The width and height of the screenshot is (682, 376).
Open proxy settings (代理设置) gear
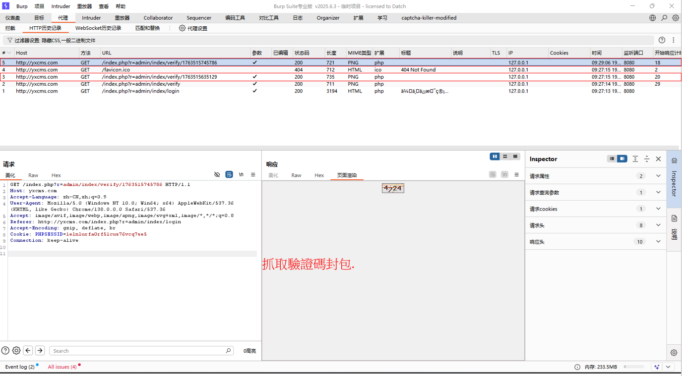click(182, 28)
